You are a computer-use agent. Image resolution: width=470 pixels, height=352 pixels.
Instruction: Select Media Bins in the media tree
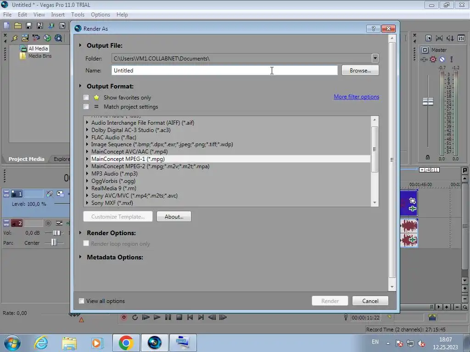pos(39,56)
